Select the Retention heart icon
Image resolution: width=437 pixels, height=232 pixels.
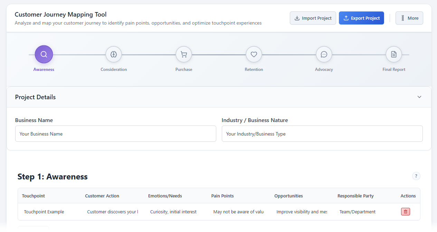coord(254,54)
